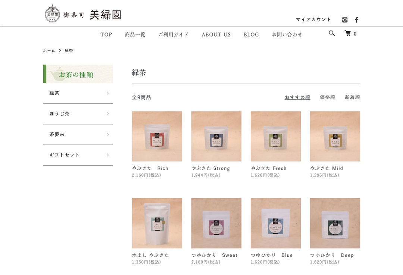Select the やぶきた Rich product thumbnail
Viewport: 403px width, 275px height.
pyautogui.click(x=157, y=136)
